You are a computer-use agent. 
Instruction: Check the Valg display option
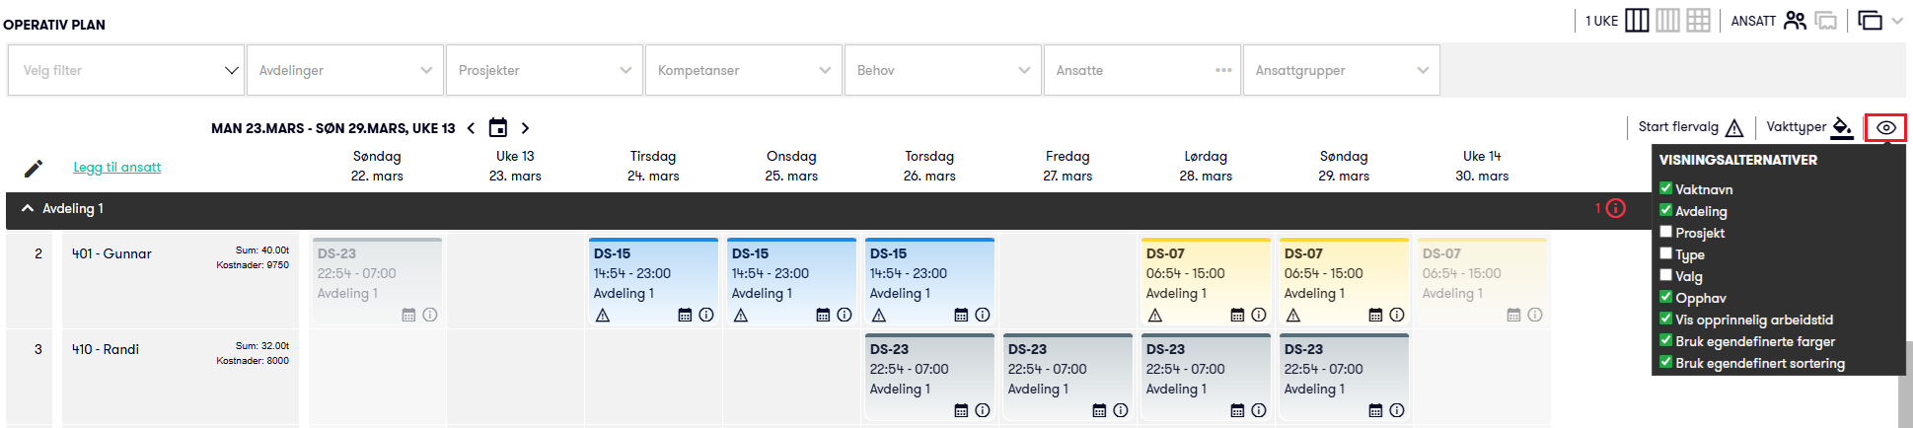tap(1665, 275)
